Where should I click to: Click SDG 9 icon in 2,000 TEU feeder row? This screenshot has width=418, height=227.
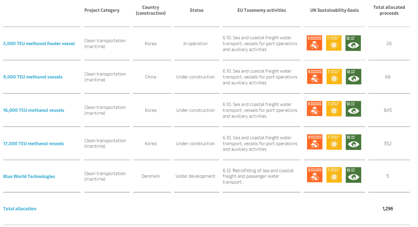(314, 43)
